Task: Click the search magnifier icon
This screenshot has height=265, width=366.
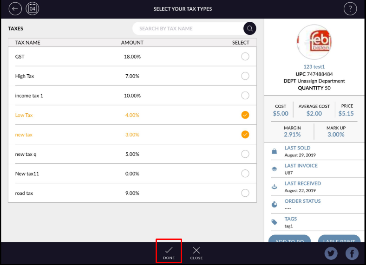Action: coord(250,28)
